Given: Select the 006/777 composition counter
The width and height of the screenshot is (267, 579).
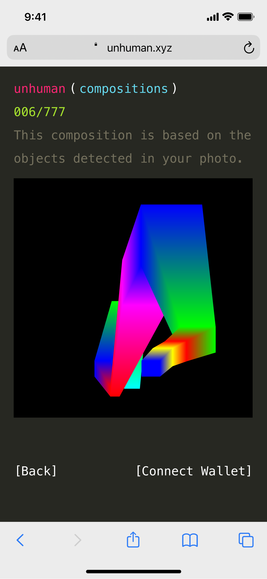Looking at the screenshot, I should pyautogui.click(x=40, y=112).
